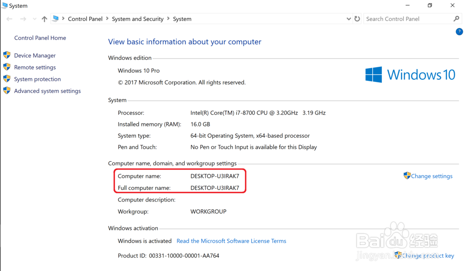The height and width of the screenshot is (271, 464).
Task: Expand the address bar history dropdown
Action: 348,19
